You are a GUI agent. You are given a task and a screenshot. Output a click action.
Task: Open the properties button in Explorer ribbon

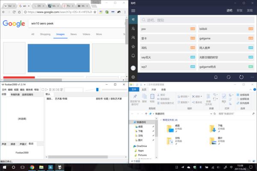point(224,98)
